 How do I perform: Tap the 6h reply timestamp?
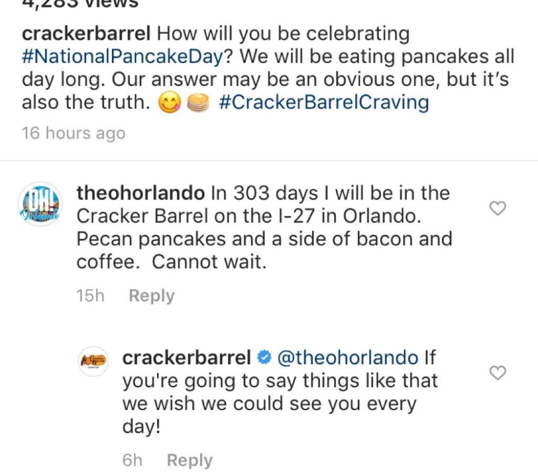click(x=132, y=460)
